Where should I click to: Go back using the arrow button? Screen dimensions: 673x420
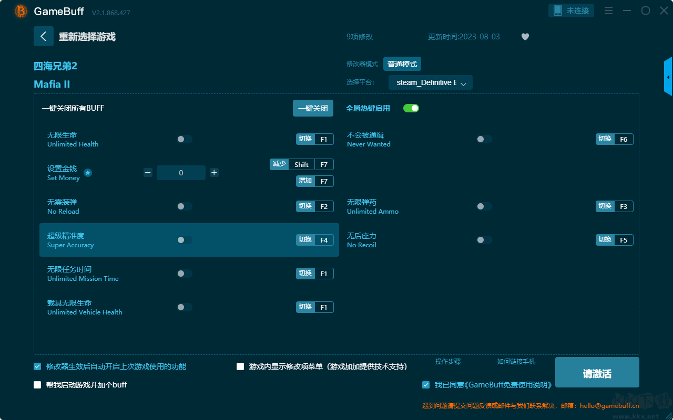(44, 36)
